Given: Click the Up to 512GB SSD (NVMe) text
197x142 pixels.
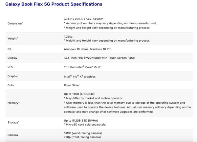Looking at the screenshot, I should coord(81,120).
